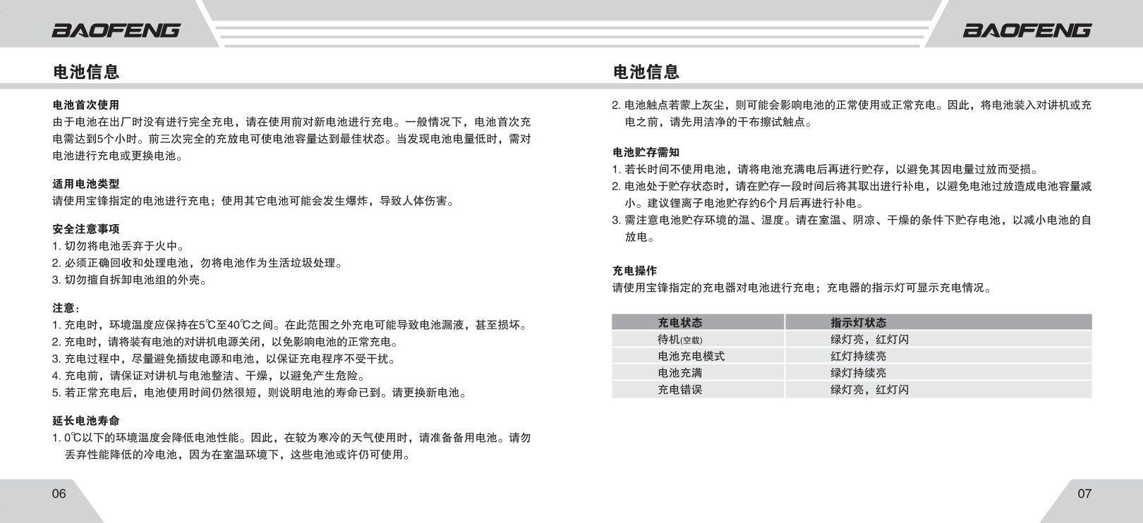Select the 电池信息 title on page 06
The height and width of the screenshot is (523, 1143).
[x=86, y=71]
